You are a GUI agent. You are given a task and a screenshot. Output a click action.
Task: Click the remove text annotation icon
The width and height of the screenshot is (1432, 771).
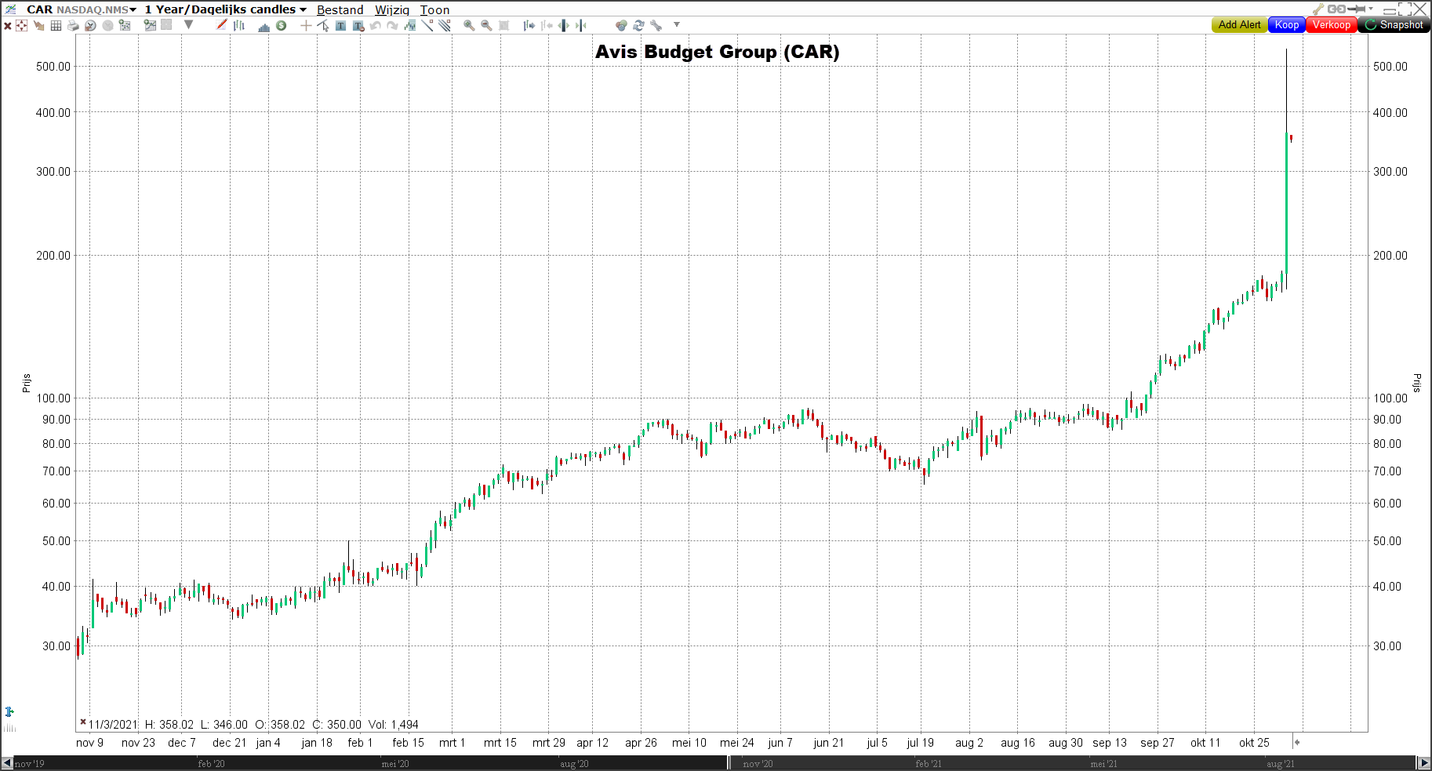coord(358,25)
